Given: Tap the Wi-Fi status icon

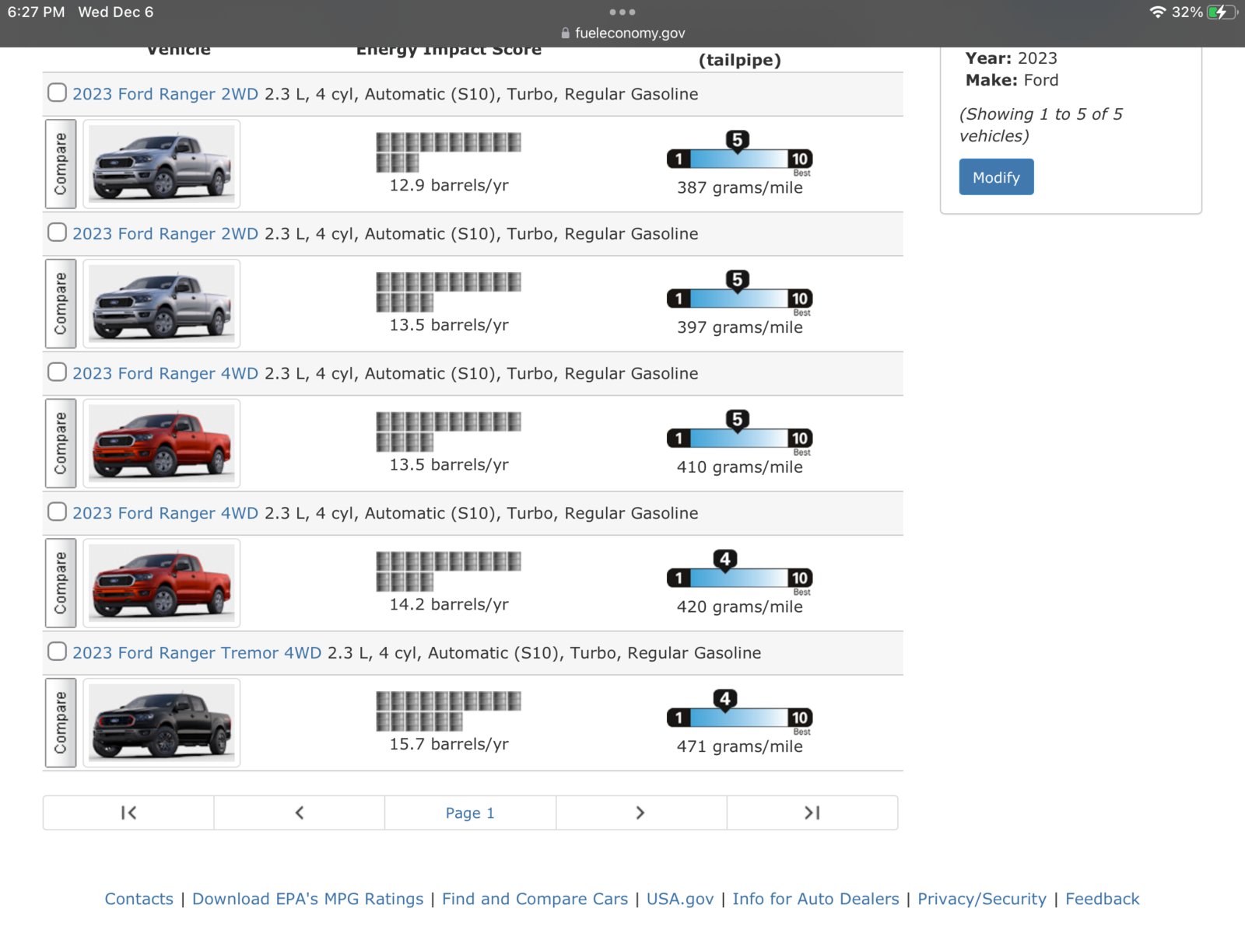Looking at the screenshot, I should pos(1158,12).
